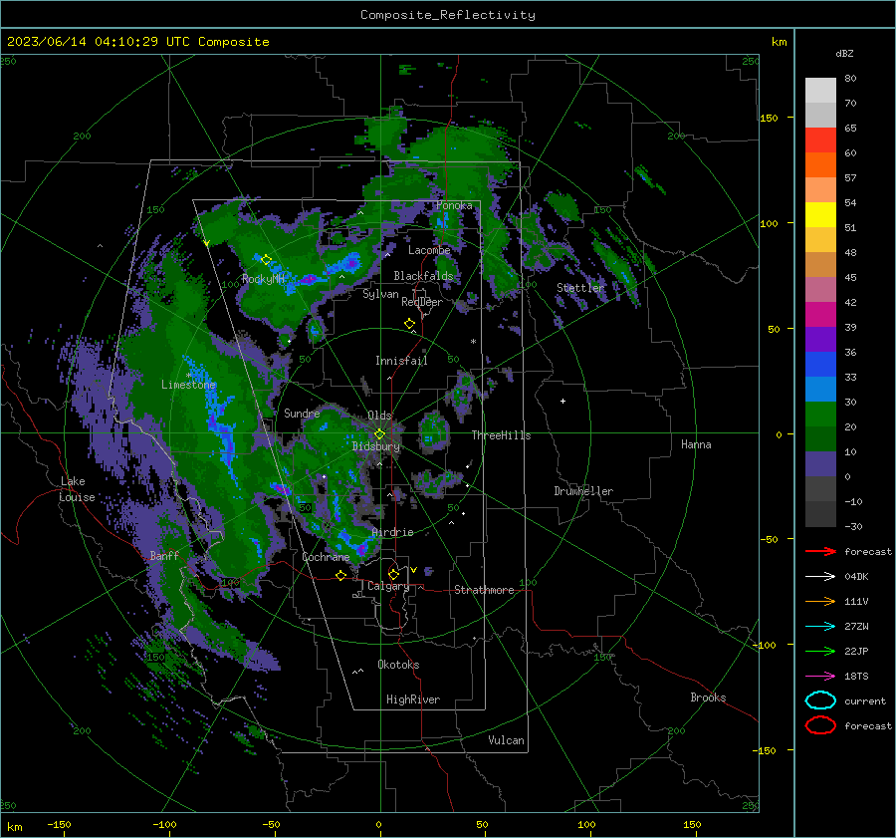Click the Vulcan label
The height and width of the screenshot is (838, 896).
(507, 740)
